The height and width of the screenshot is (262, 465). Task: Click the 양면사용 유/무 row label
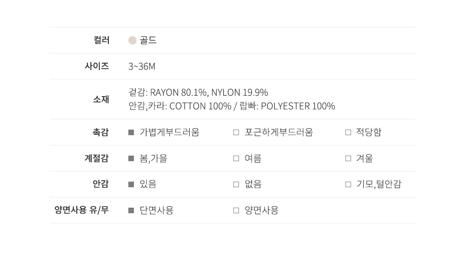(x=81, y=210)
